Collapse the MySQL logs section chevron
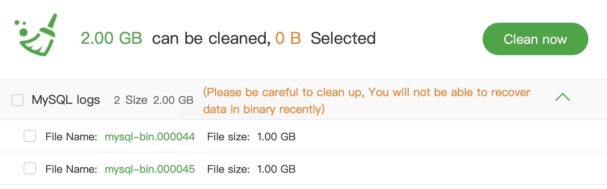 562,97
